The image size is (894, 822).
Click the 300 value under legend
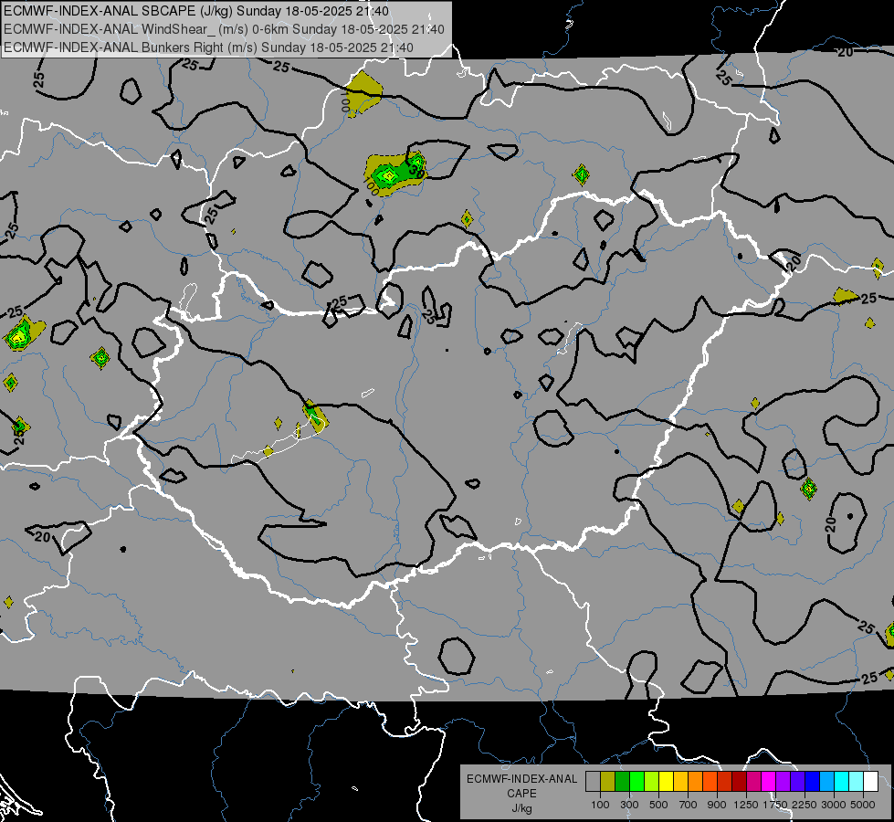pos(629,805)
